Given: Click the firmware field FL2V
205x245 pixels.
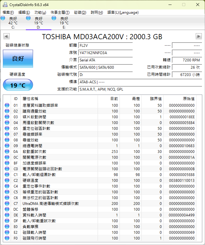Looking at the screenshot, I should point(106,46).
